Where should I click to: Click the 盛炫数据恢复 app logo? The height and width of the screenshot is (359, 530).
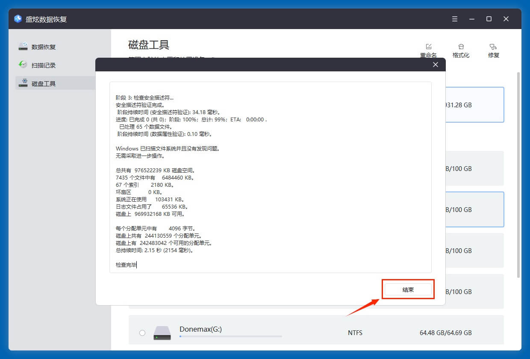tap(17, 19)
